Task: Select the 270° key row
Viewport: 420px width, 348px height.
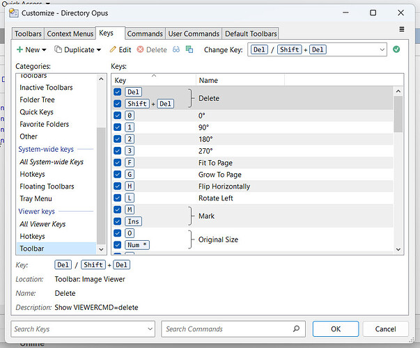Action: (x=253, y=151)
